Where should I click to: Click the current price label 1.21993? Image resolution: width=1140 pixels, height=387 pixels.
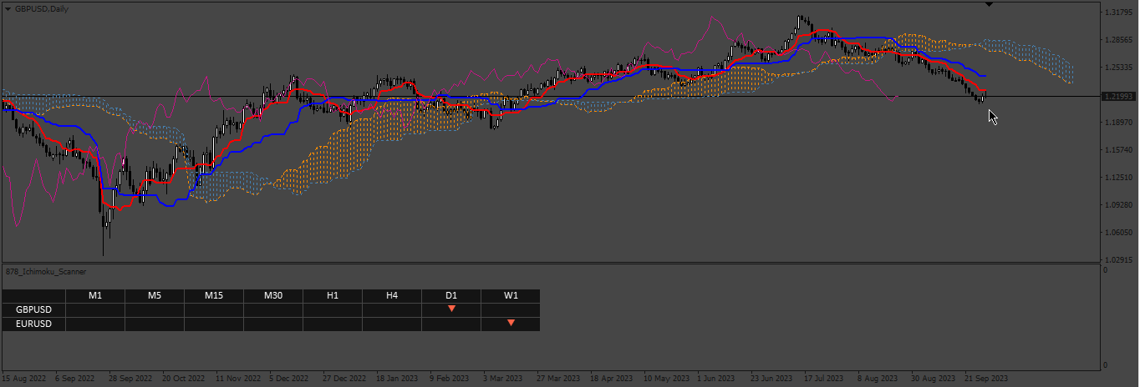tap(1117, 97)
